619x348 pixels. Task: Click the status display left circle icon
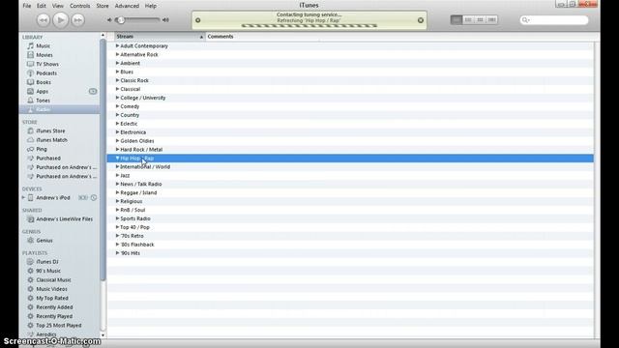pyautogui.click(x=197, y=20)
